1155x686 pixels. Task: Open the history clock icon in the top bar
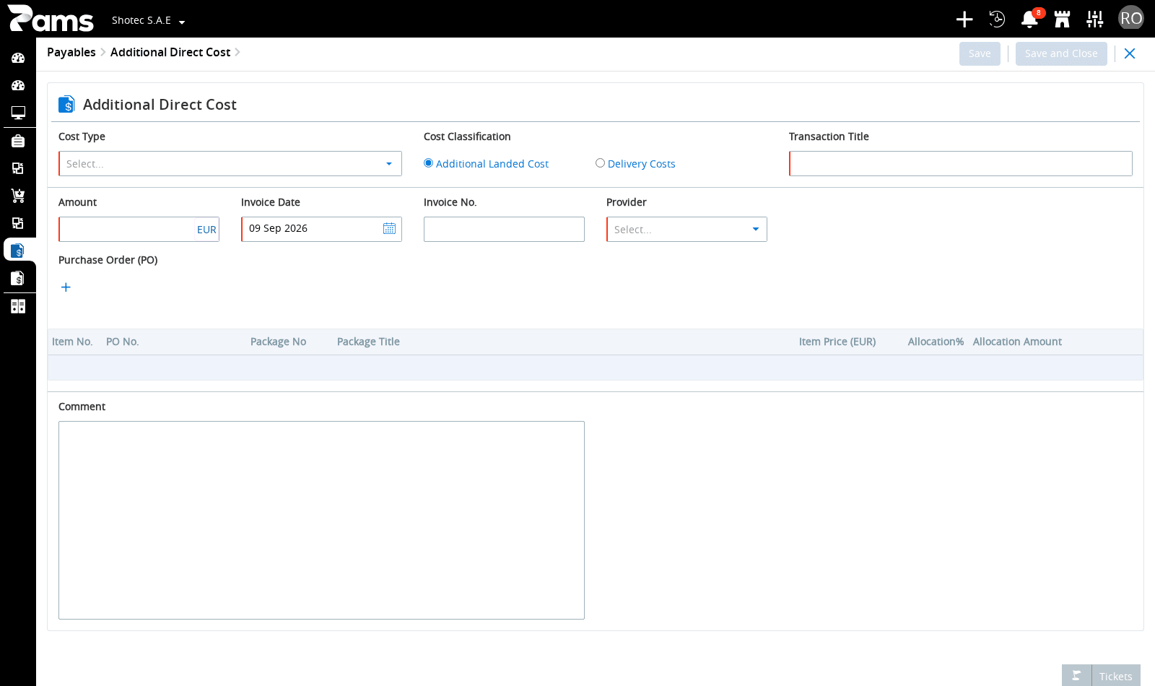[997, 19]
